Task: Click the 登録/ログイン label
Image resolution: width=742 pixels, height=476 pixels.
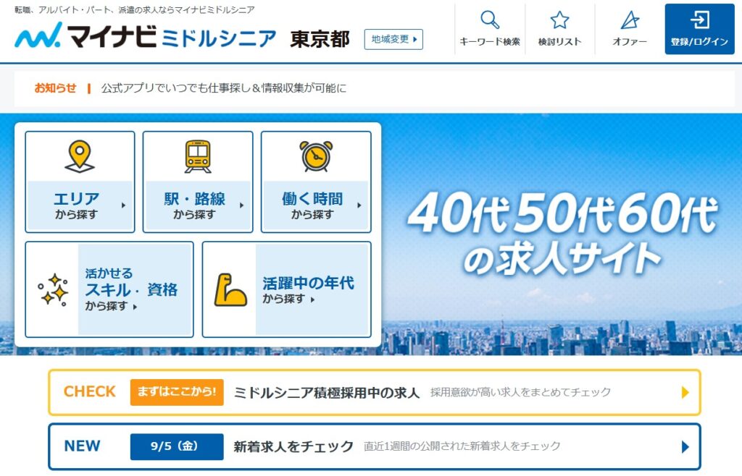Action: click(x=699, y=42)
